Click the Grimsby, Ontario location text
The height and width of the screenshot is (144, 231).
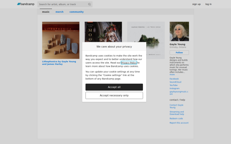(x=178, y=47)
